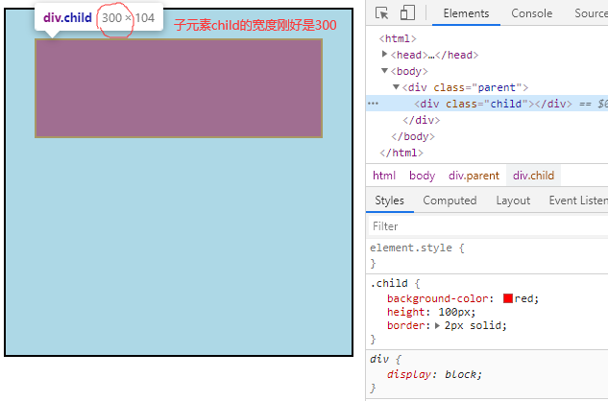Expand the head element node
608x401 pixels.
(x=385, y=55)
